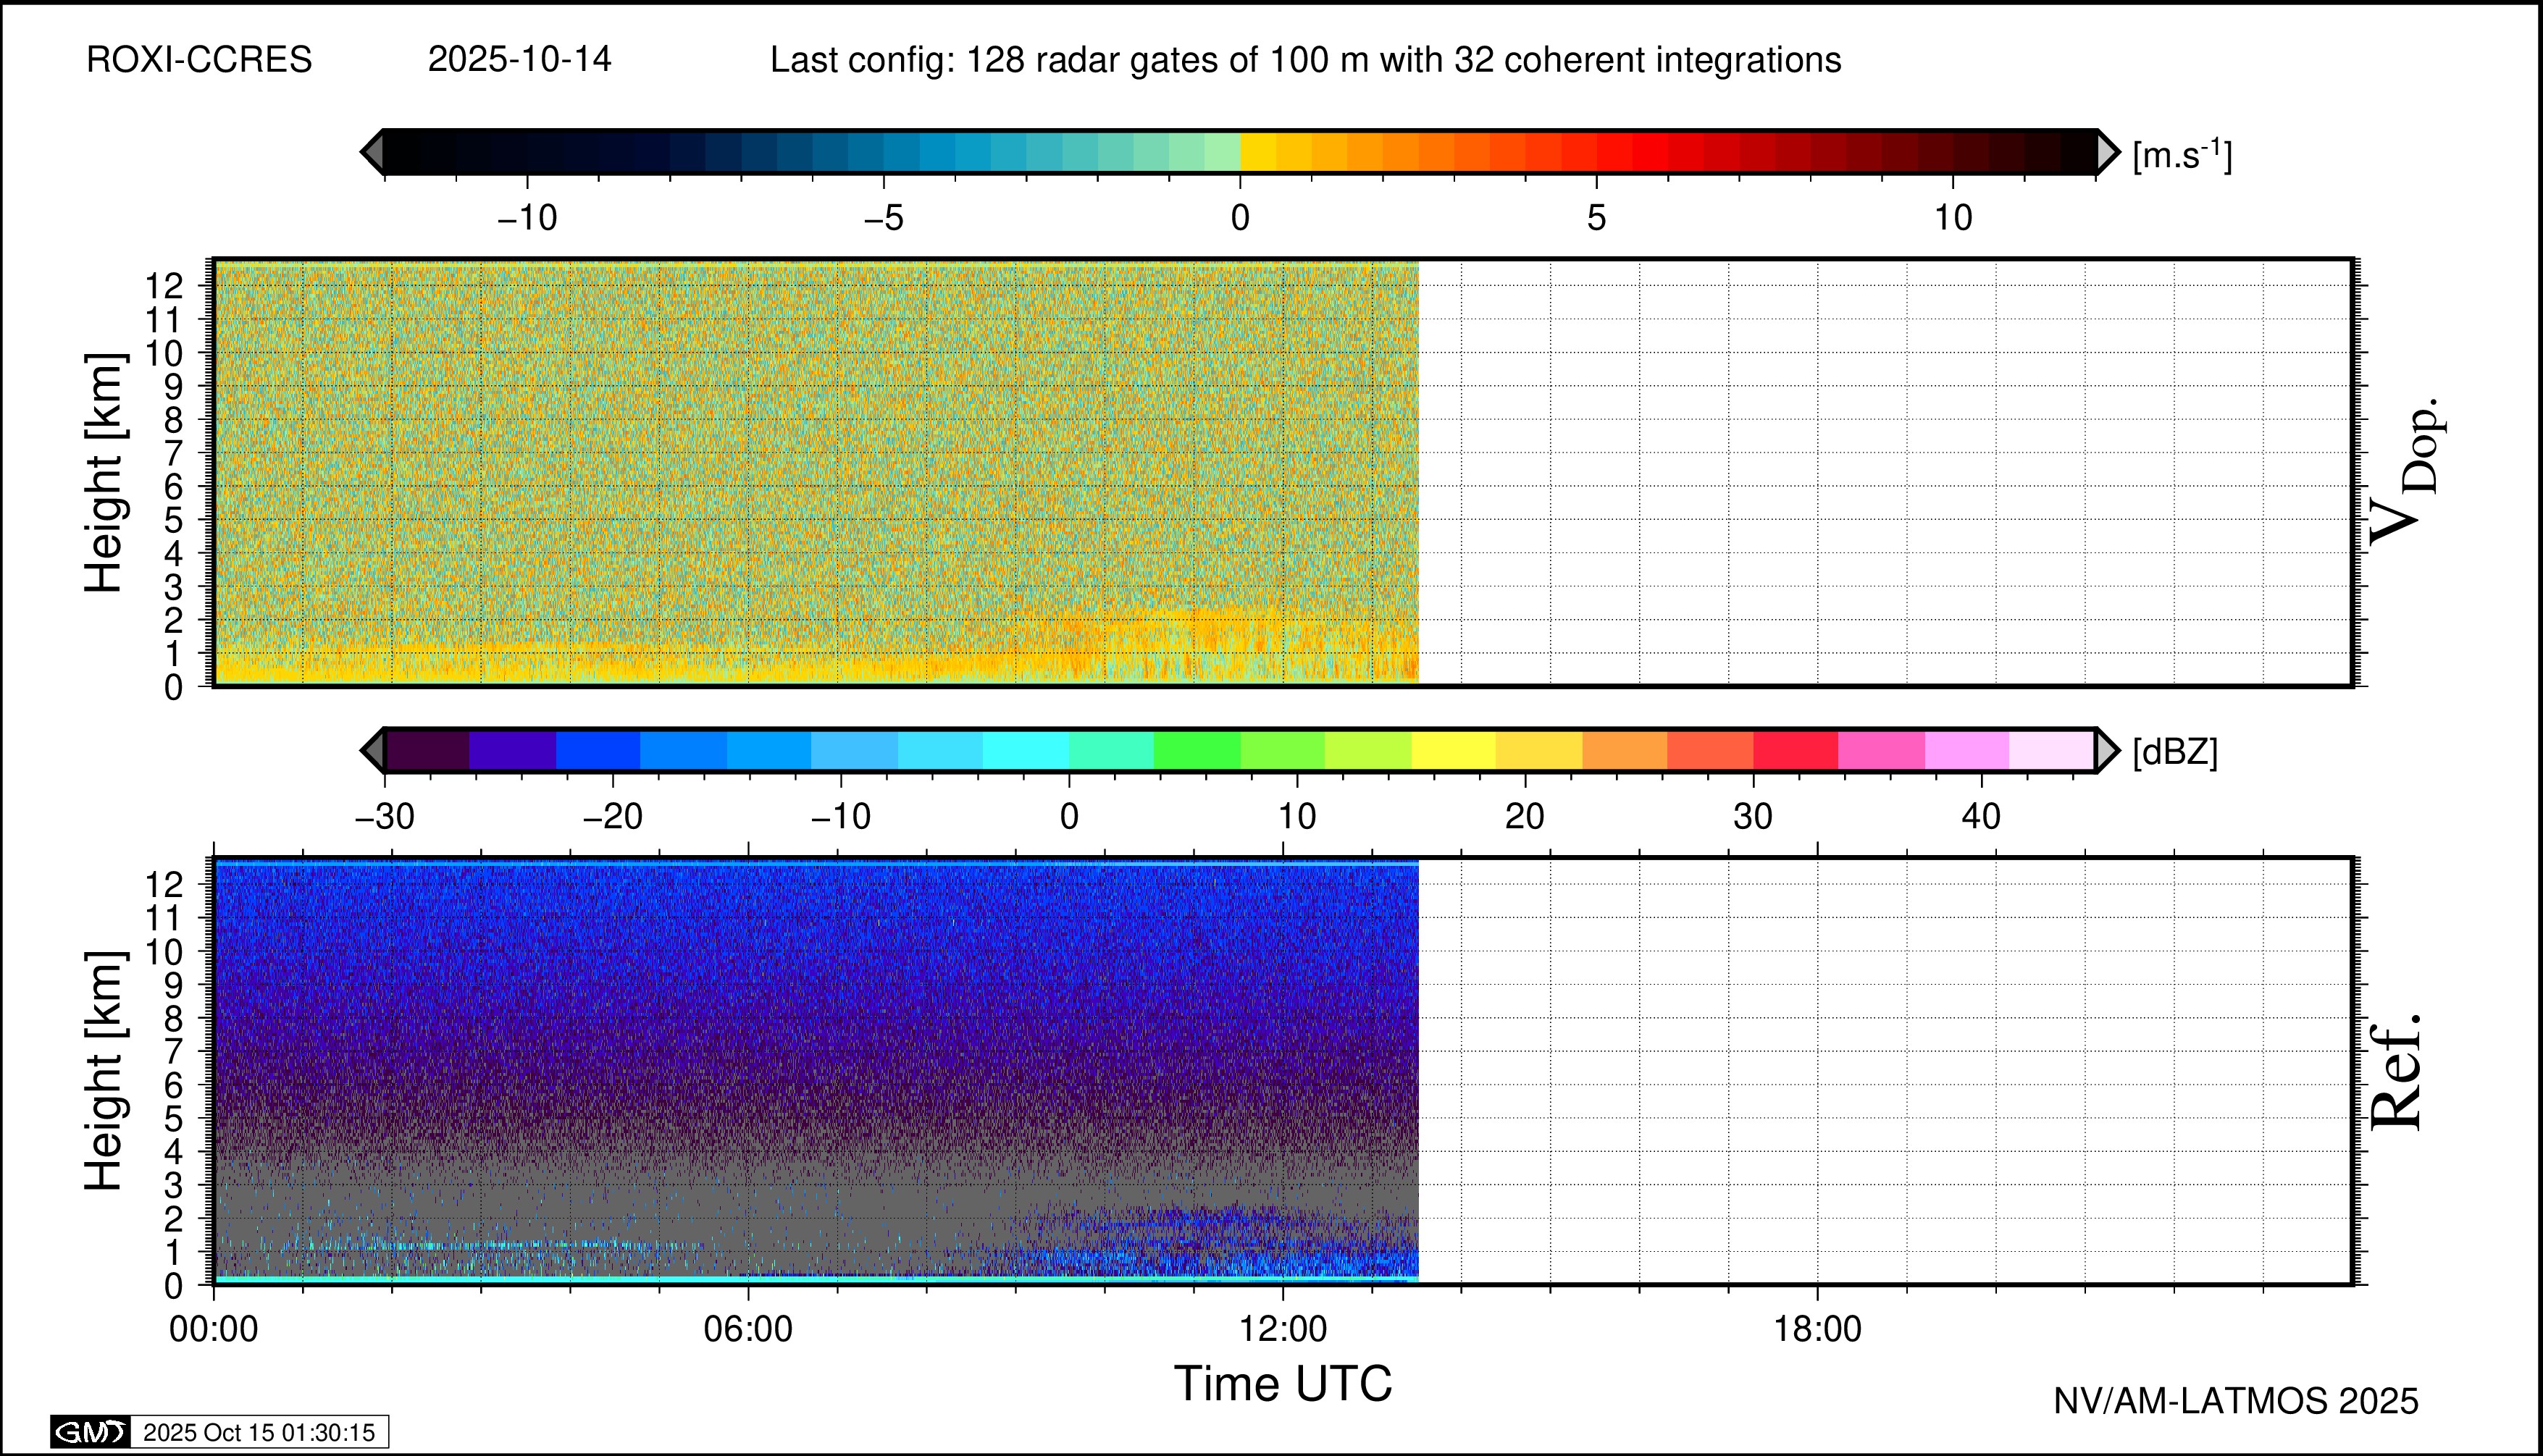
Task: Click right arrow of dBZ colorbar
Action: 2107,750
